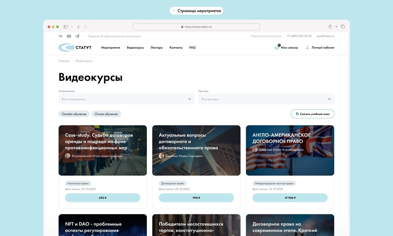The width and height of the screenshot is (393, 236).
Task: Click the Международное частное право tag
Action: point(274,183)
